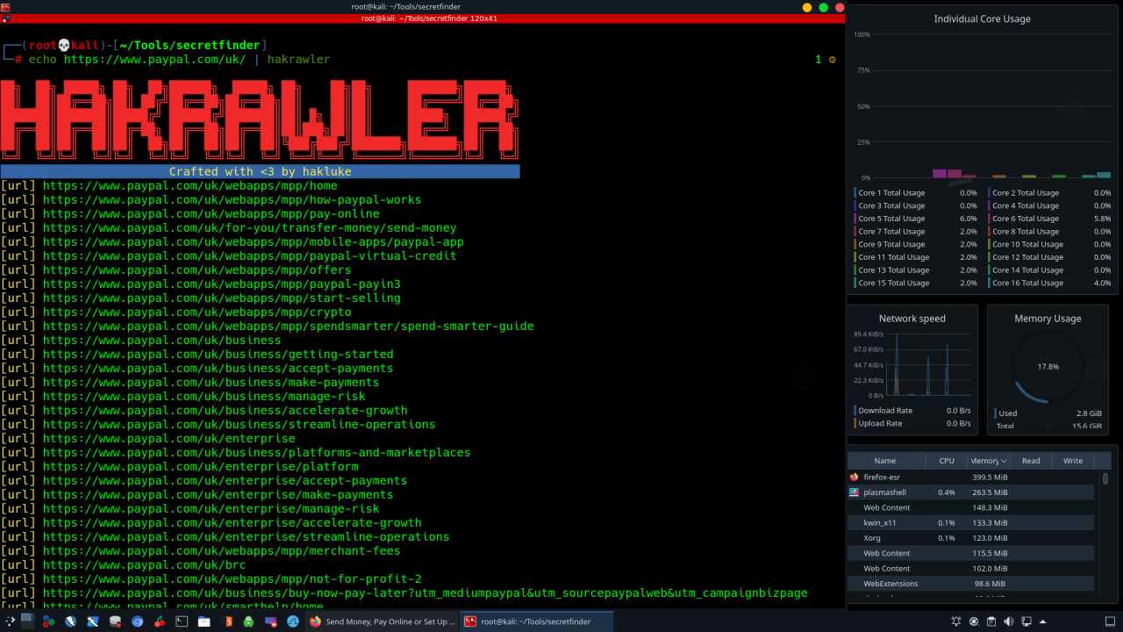This screenshot has height=632, width=1123.
Task: Sort processes by the CPU column
Action: click(x=947, y=460)
